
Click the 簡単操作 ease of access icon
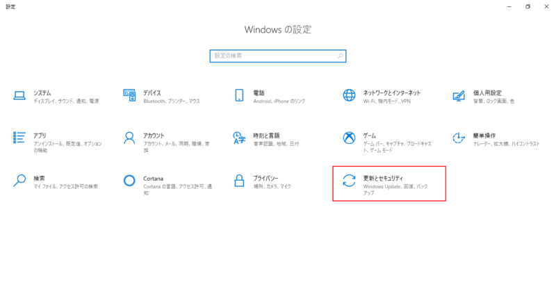point(459,138)
